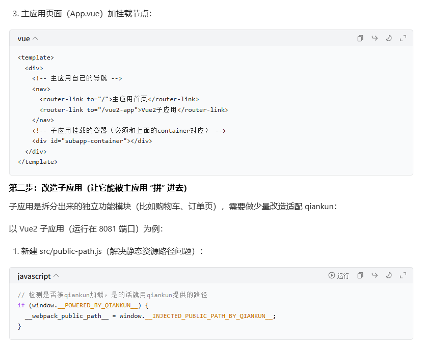The height and width of the screenshot is (348, 424).
Task: Toggle dark theme on the vue code block
Action: coord(389,38)
